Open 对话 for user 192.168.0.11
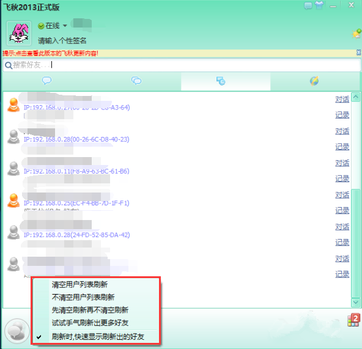Screen dimensions: 362x349 tap(342, 163)
